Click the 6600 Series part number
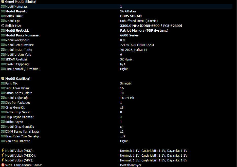Screen dimensions: 237x167 point(129,35)
